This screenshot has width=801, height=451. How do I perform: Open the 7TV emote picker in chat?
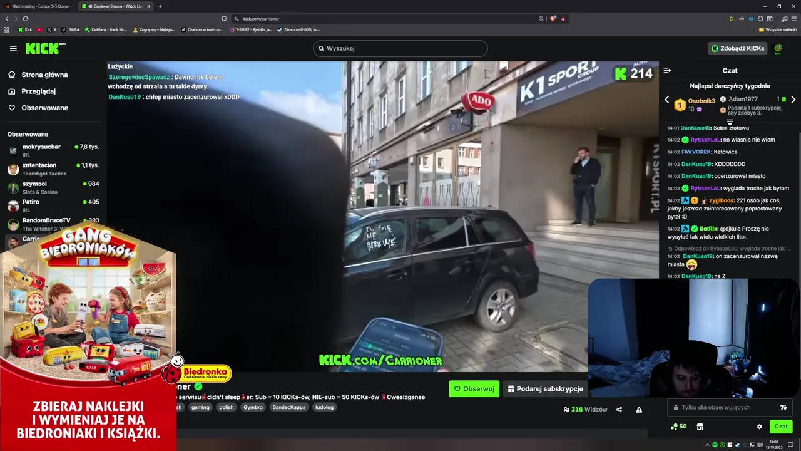tap(783, 407)
